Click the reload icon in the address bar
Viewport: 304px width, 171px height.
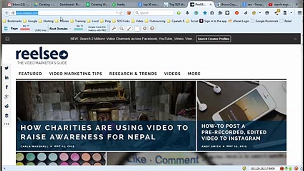121,13
